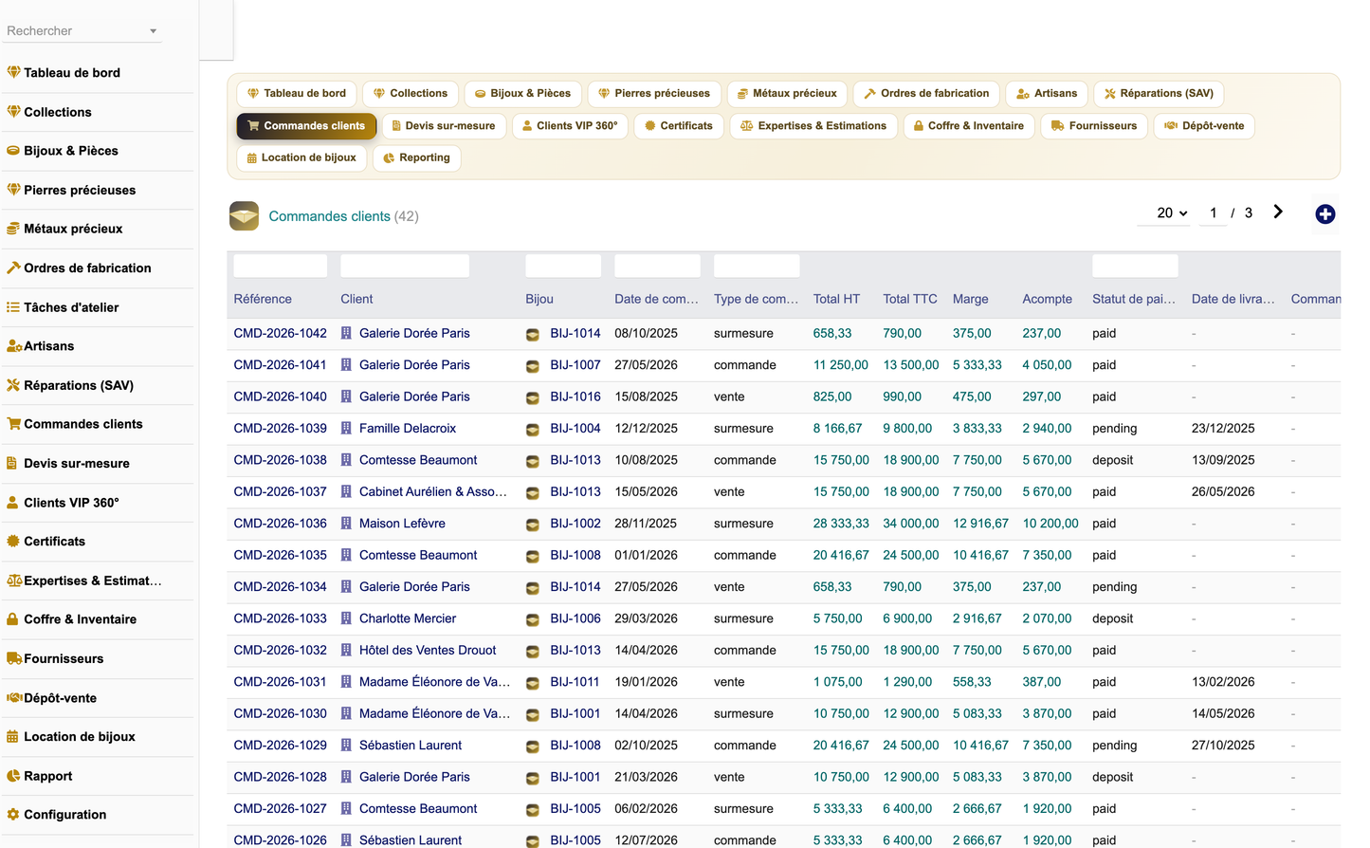The width and height of the screenshot is (1370, 848).
Task: Click date 19/01/2026 in CMD-2026-1031 row
Action: [x=646, y=682]
